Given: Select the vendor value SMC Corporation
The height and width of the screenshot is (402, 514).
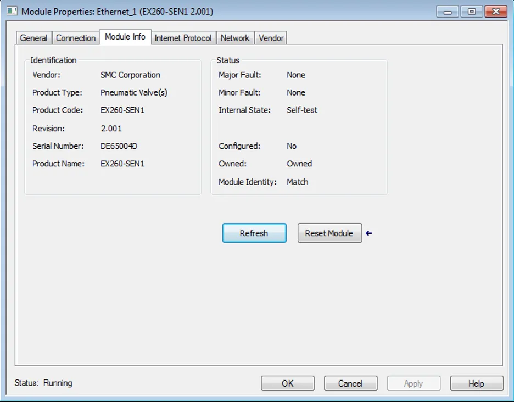Looking at the screenshot, I should (x=131, y=75).
